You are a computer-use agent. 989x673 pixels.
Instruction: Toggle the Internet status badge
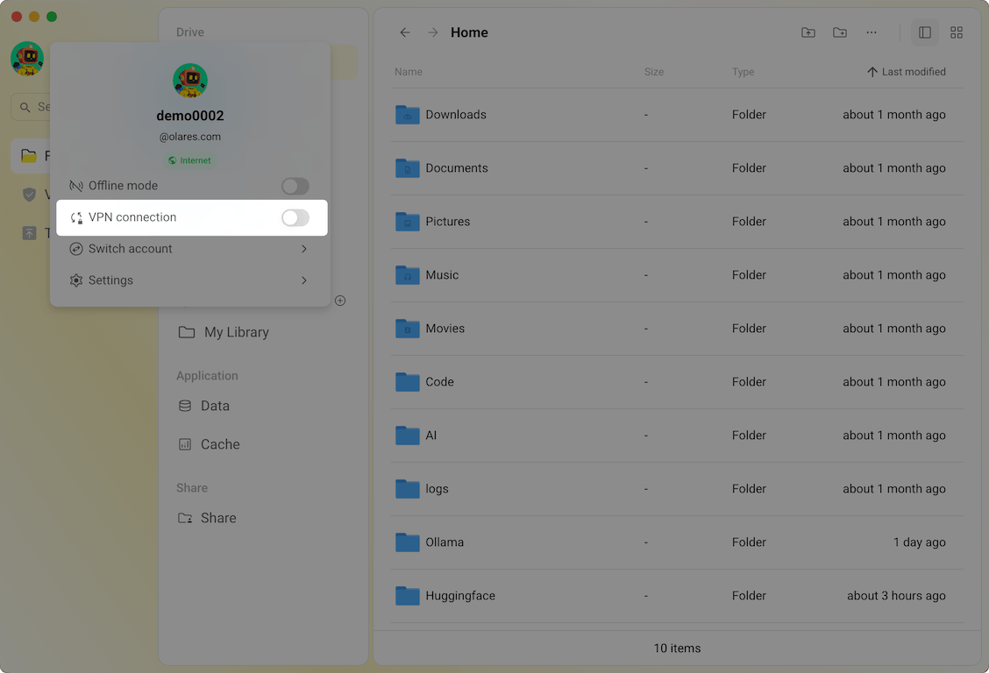189,160
